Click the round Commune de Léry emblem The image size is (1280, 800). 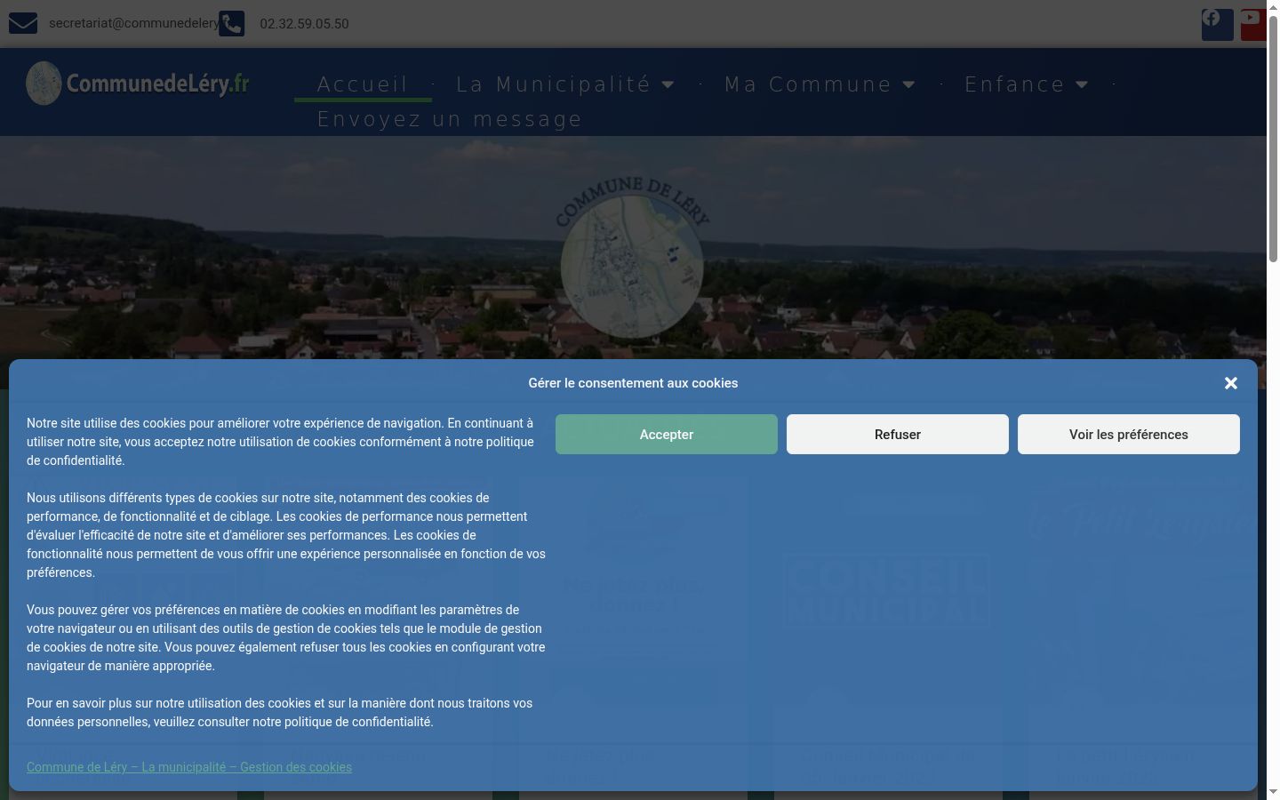click(x=632, y=258)
